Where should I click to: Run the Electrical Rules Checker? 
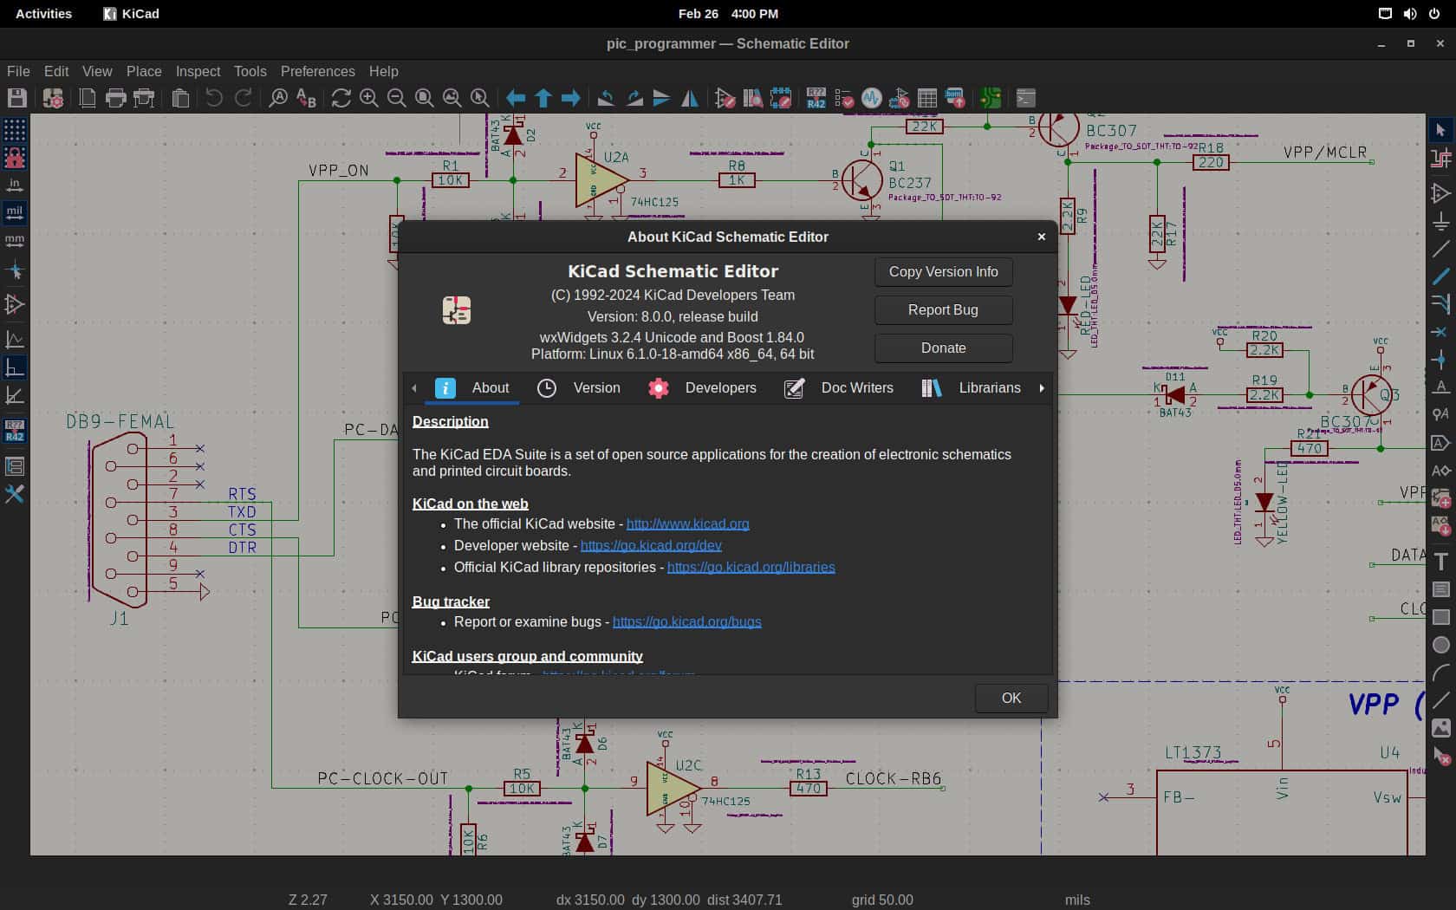[x=845, y=98]
